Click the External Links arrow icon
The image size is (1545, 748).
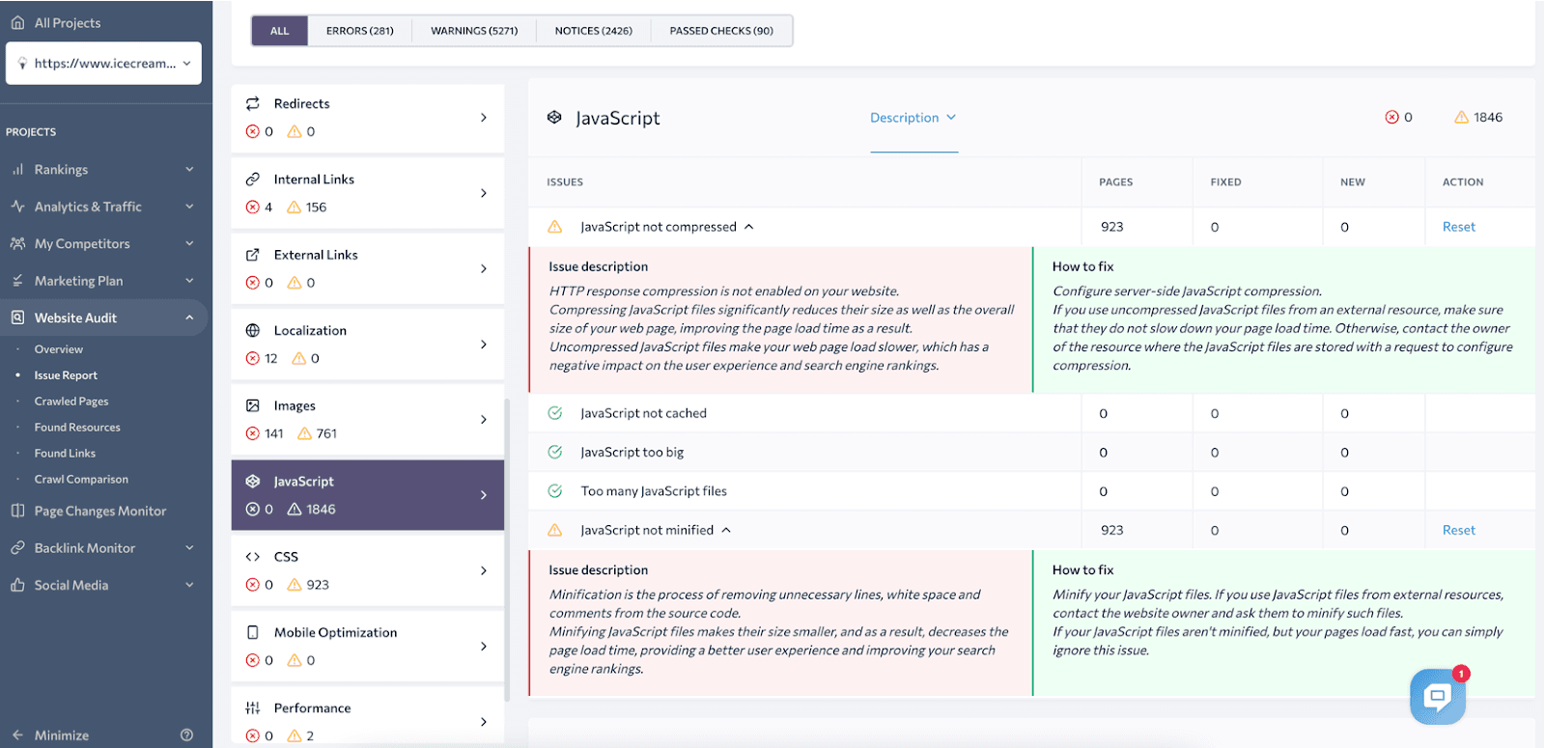click(x=253, y=255)
